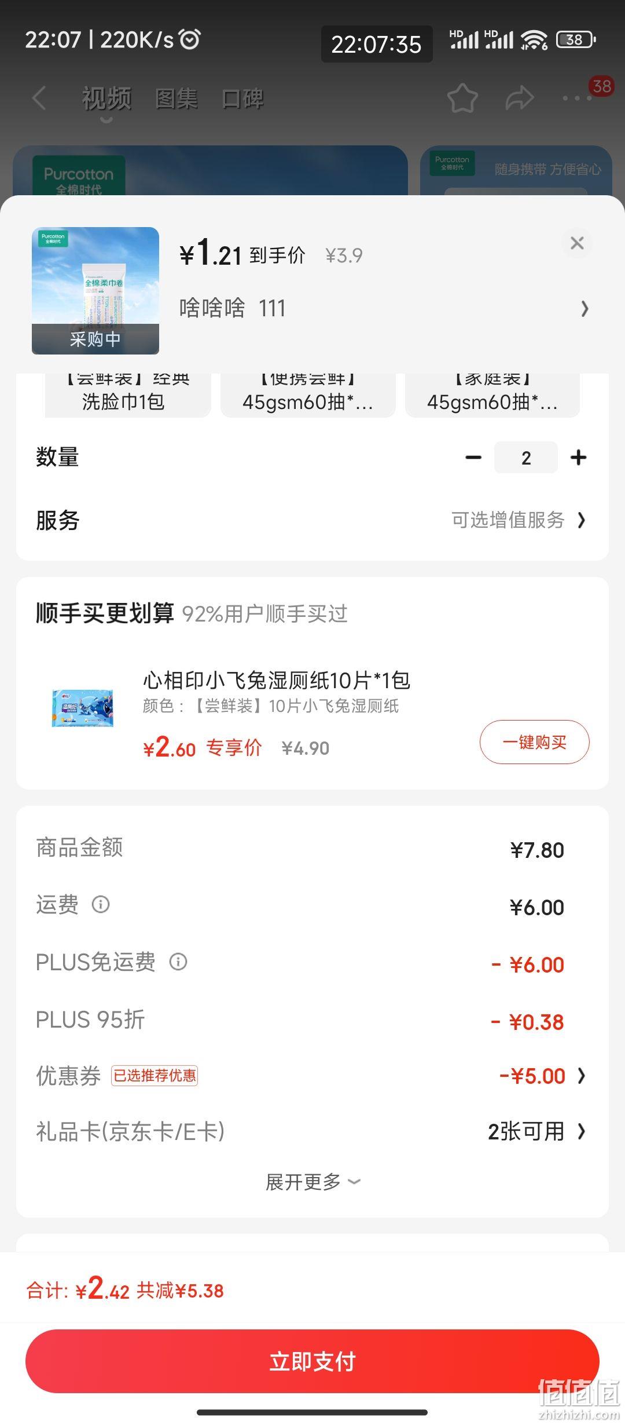This screenshot has width=625, height=1425.
Task: Select 【家庭装】45gsm60抽 option
Action: (492, 395)
